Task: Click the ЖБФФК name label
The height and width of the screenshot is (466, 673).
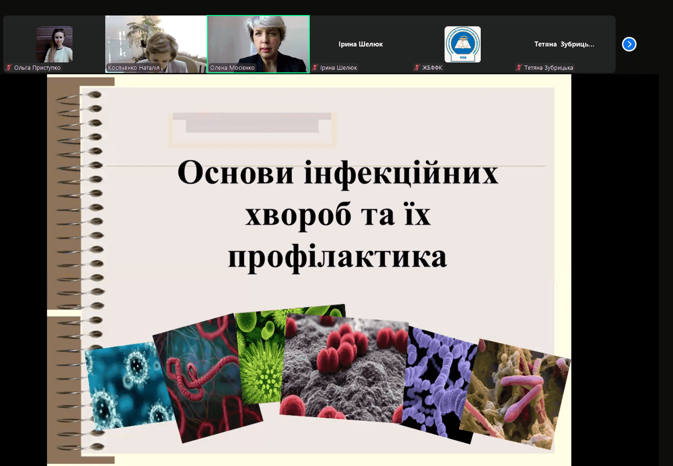Action: pyautogui.click(x=432, y=68)
